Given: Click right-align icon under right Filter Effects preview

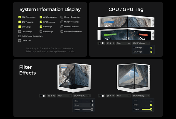Looking at the screenshot, I should (113, 96).
